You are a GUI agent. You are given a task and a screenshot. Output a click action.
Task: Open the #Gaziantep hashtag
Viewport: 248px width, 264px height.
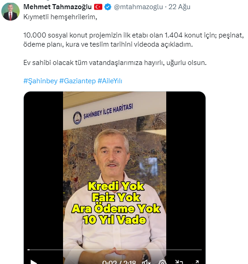(x=78, y=81)
